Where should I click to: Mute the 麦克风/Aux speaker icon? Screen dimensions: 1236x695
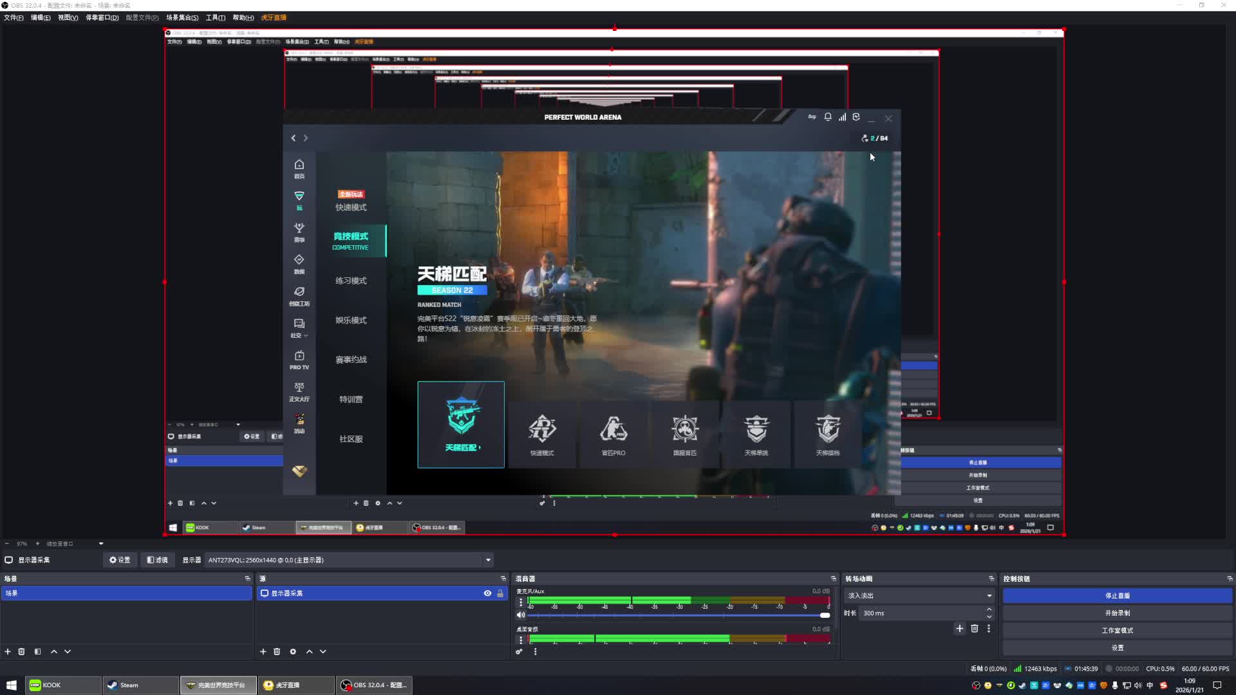click(x=521, y=615)
